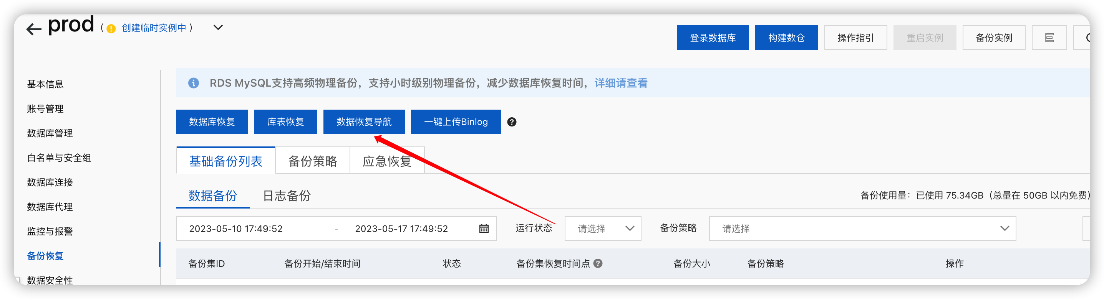Expand the instance switcher chevron beside prod
Screen dimensions: 1104x299
tap(218, 28)
